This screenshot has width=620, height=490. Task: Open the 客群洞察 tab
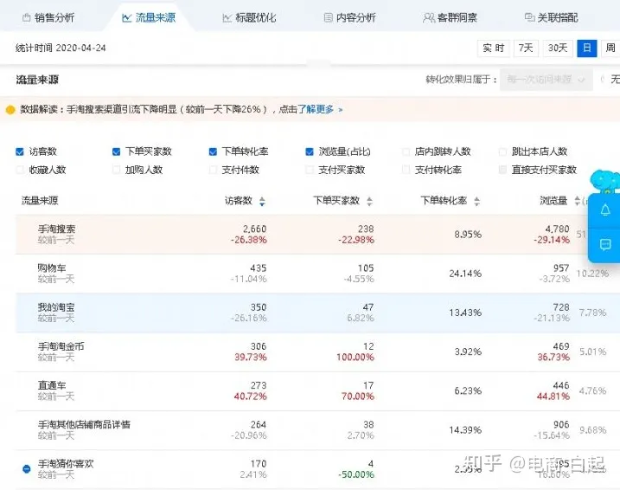pos(450,17)
